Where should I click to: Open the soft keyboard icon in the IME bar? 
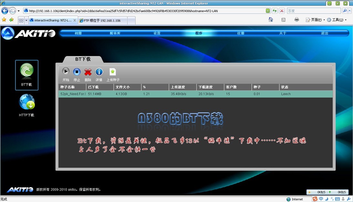pyautogui.click(x=337, y=199)
